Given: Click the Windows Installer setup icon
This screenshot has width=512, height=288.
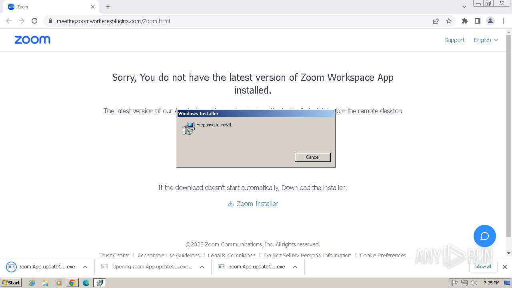Looking at the screenshot, I should [188, 128].
